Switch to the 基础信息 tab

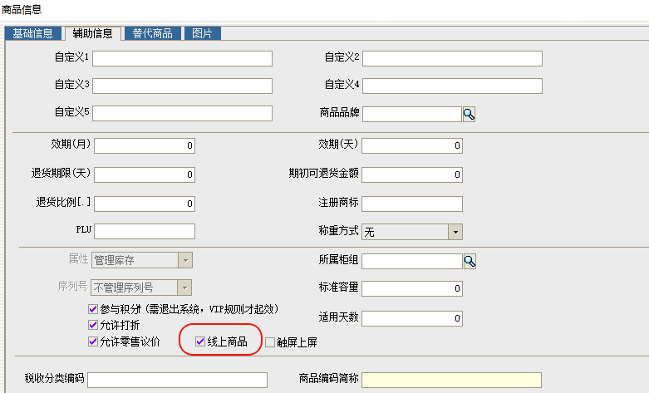pos(32,33)
